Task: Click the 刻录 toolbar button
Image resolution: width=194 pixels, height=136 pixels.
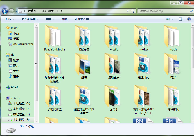Action: click(x=65, y=19)
